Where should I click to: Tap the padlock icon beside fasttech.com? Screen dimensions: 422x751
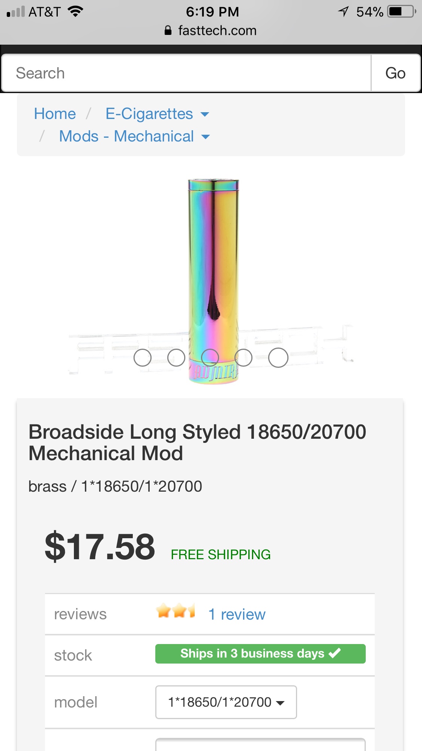[168, 30]
